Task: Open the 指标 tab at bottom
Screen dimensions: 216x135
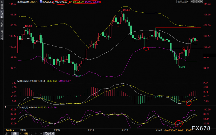Action: pyautogui.click(x=7, y=133)
